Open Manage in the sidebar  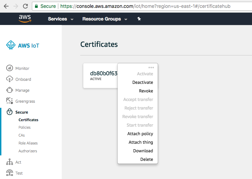click(x=22, y=90)
